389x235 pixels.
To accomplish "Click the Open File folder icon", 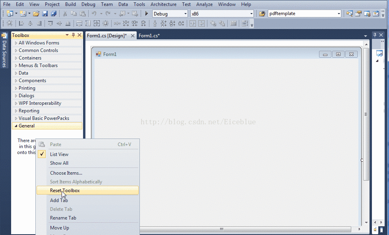I will click(x=36, y=13).
